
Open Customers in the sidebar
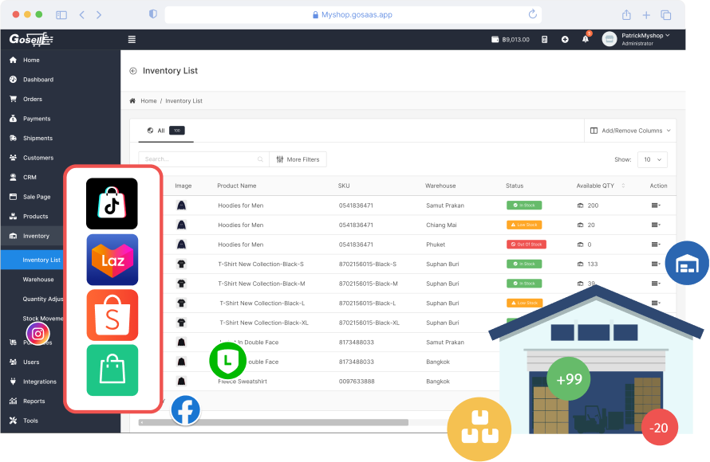pyautogui.click(x=38, y=157)
